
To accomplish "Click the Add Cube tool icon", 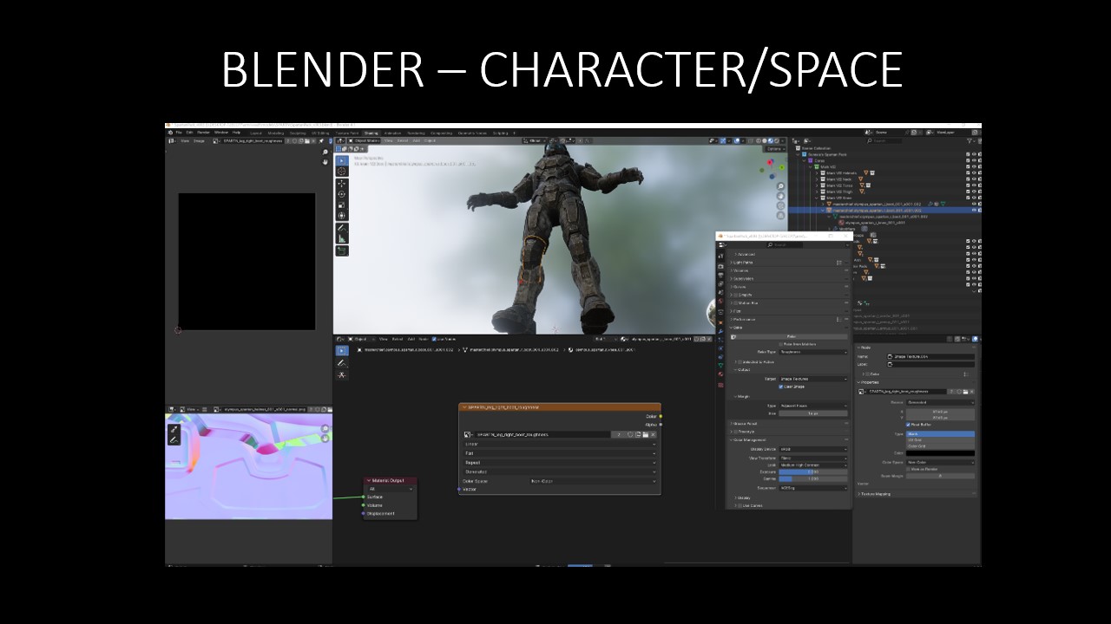I will (342, 250).
